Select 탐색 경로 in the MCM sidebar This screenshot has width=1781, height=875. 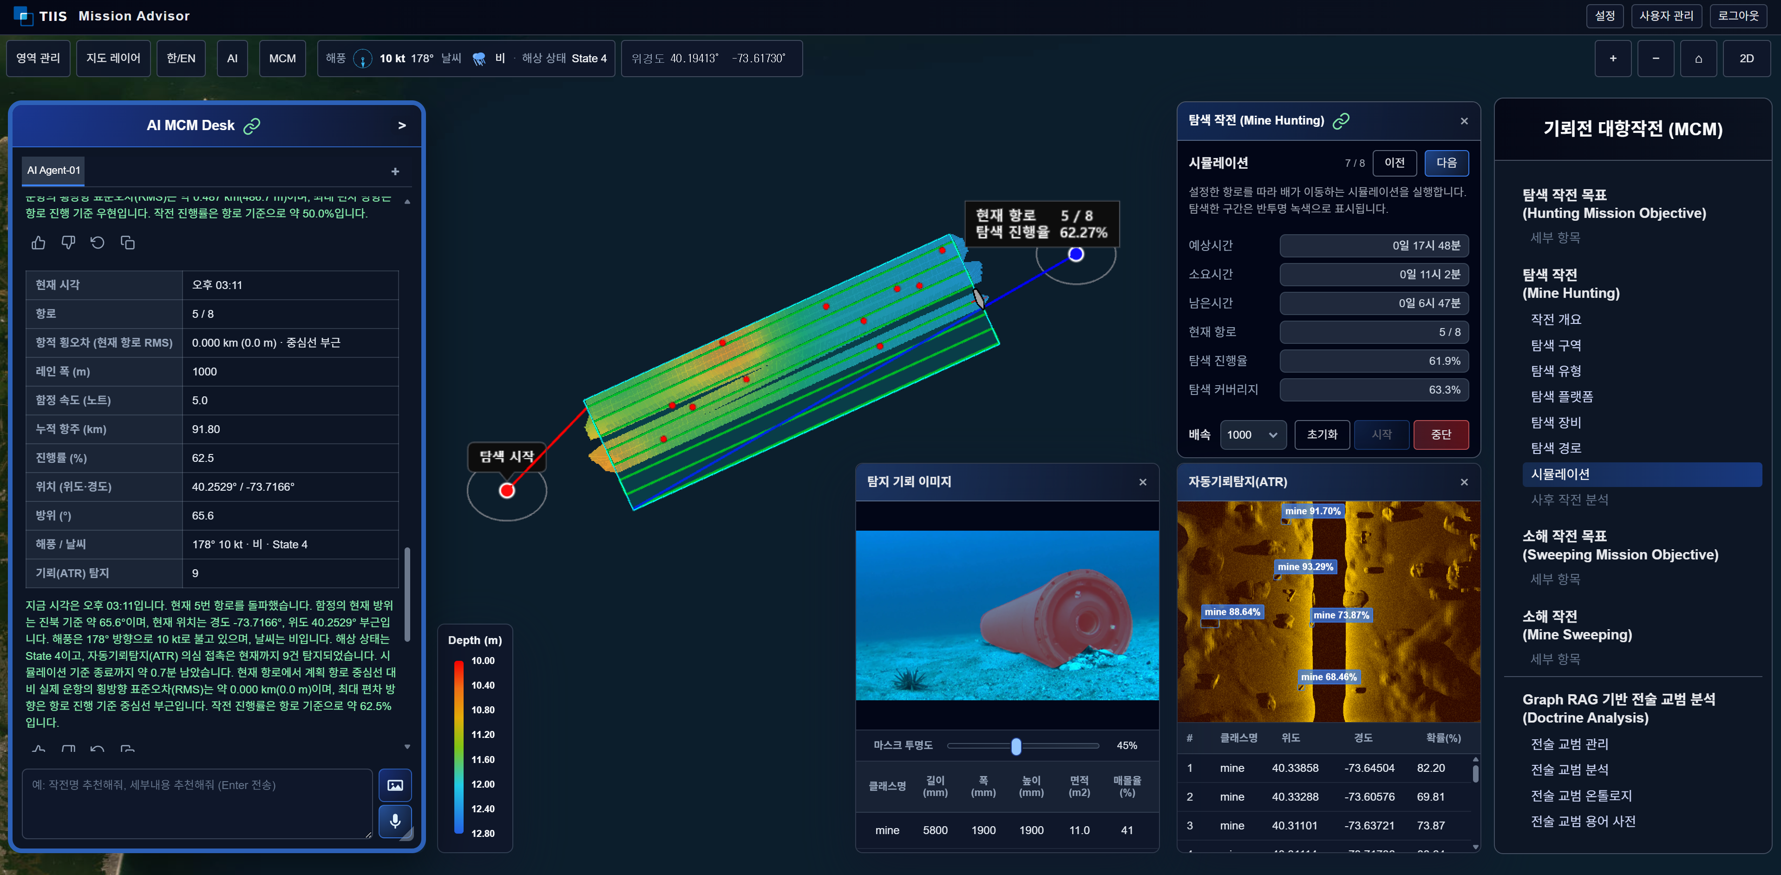pyautogui.click(x=1556, y=448)
